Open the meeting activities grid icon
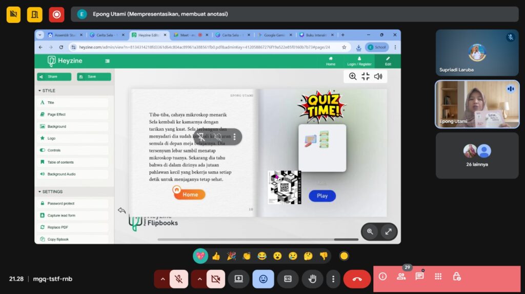525x294 pixels. (438, 277)
